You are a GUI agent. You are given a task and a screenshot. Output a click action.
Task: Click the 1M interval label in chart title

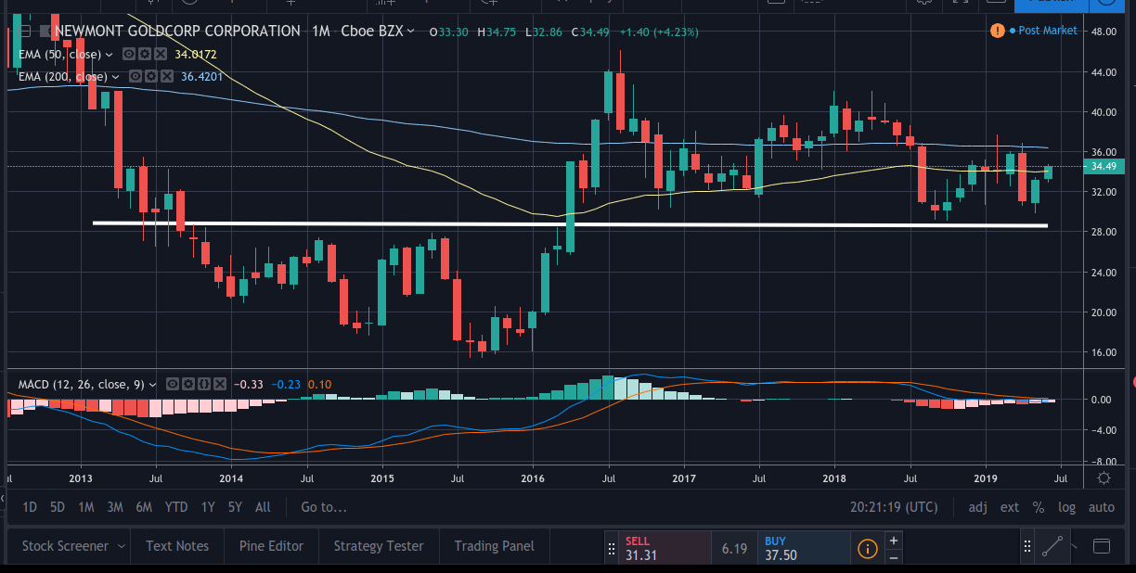click(x=320, y=32)
